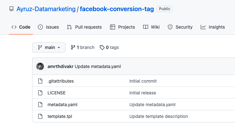
Task: Expand the main branch dropdown
Action: 49,47
